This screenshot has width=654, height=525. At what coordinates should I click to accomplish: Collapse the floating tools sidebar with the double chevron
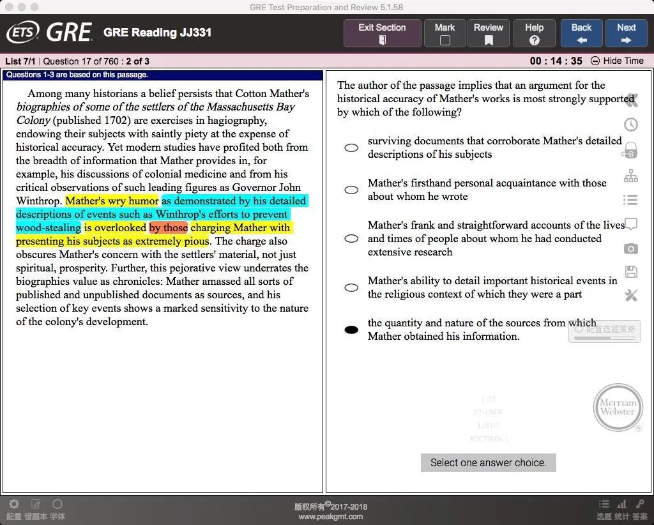[631, 100]
